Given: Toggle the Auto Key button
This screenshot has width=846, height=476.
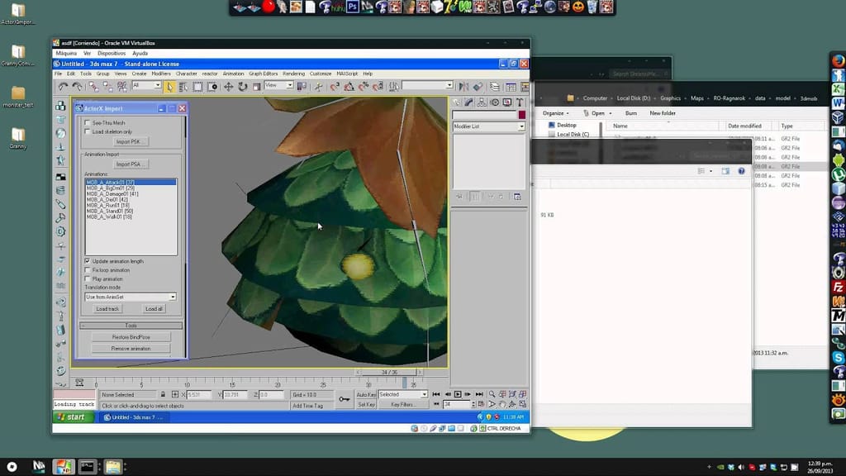Looking at the screenshot, I should [x=366, y=394].
